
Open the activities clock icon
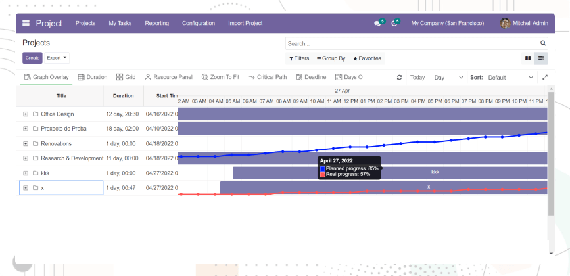pos(394,23)
